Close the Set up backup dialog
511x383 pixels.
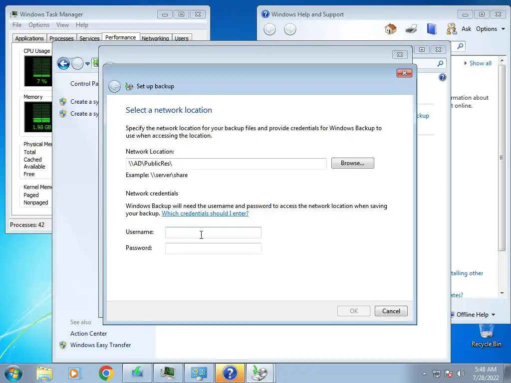point(404,73)
